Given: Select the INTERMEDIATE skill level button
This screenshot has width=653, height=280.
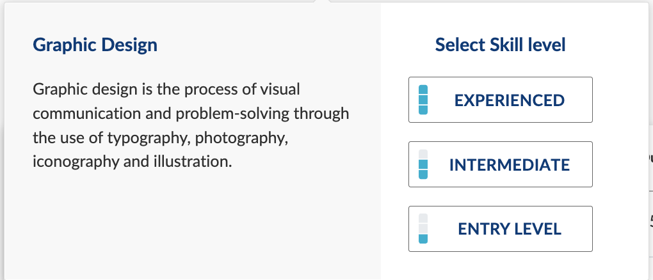Looking at the screenshot, I should click(x=500, y=164).
